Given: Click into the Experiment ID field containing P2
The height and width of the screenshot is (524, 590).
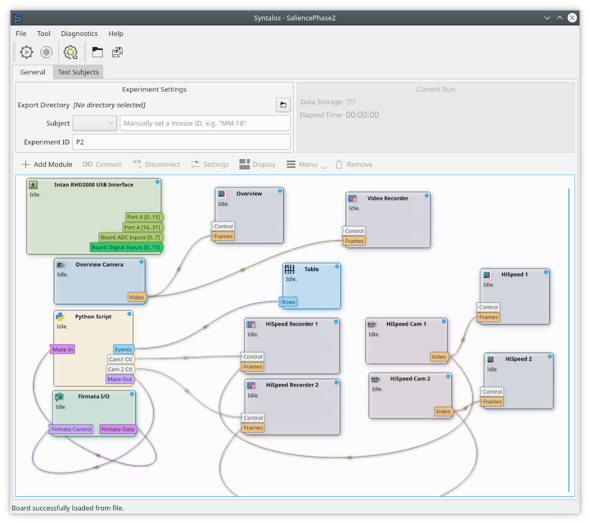Looking at the screenshot, I should tap(181, 142).
